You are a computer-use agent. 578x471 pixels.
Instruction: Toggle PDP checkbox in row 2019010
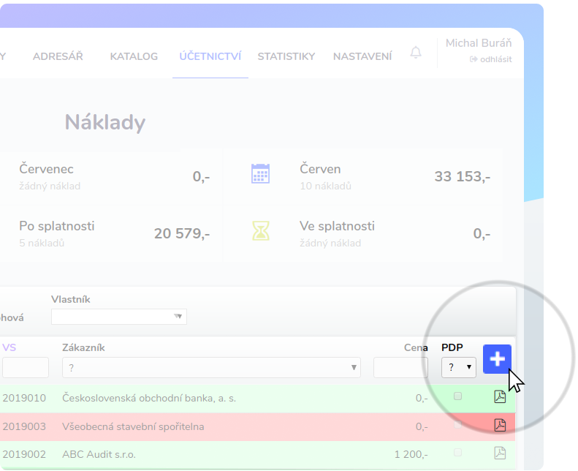457,396
